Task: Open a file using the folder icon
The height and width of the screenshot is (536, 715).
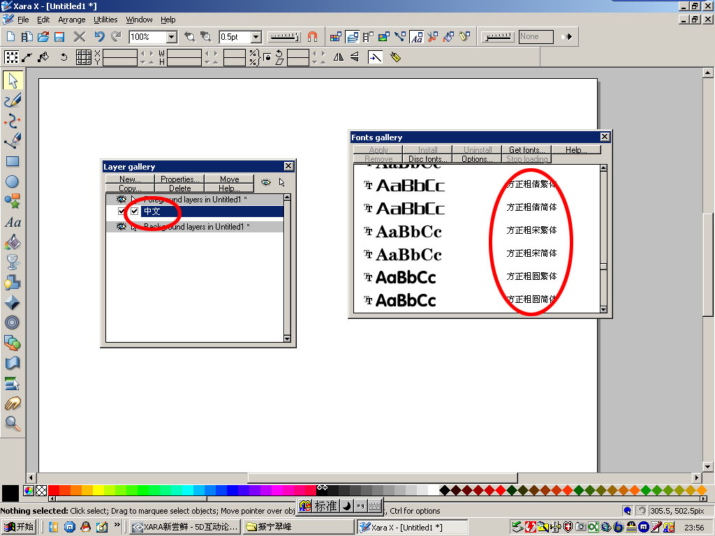Action: (x=43, y=37)
